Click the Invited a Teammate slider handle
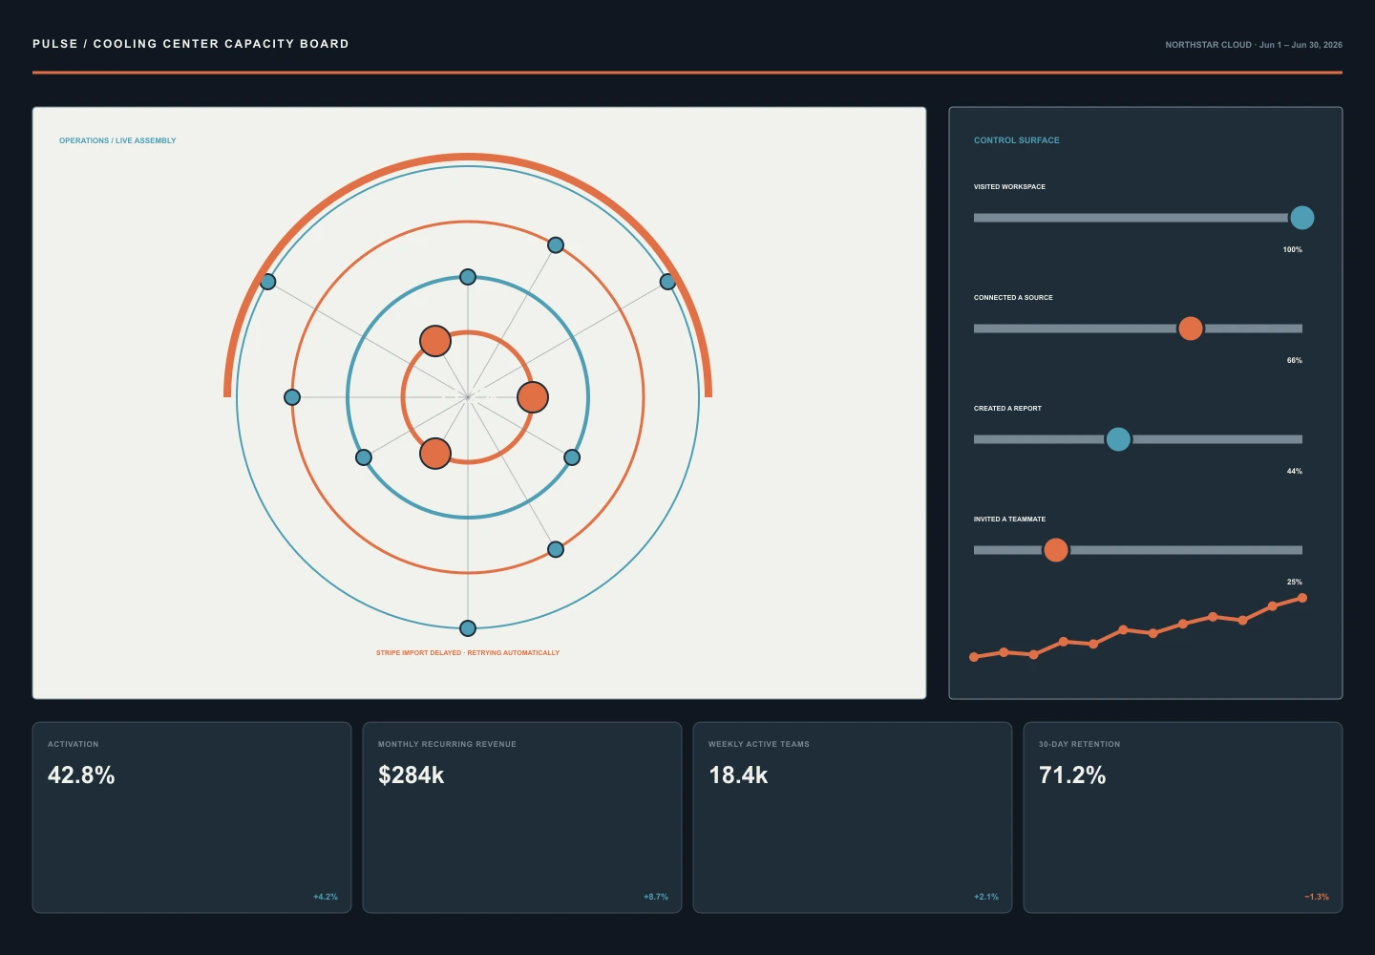Screen dimensions: 1375x955 [x=1056, y=550]
